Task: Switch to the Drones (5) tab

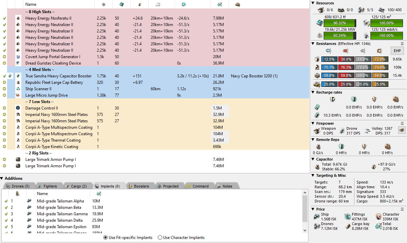Action: [x=18, y=186]
